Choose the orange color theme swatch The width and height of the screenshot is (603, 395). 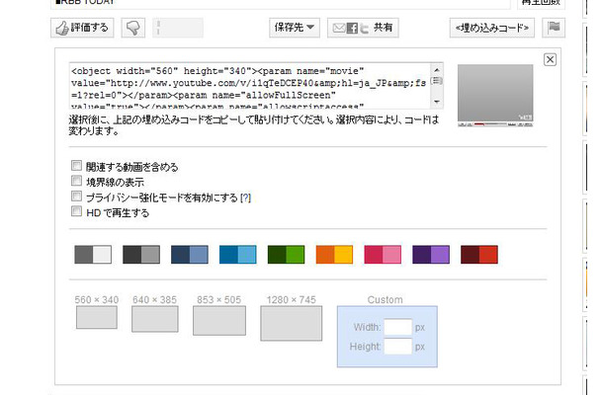point(334,254)
